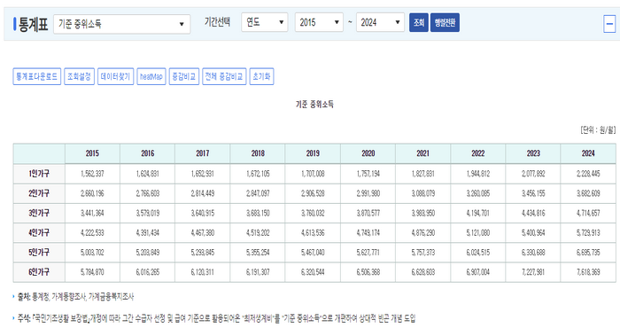
Task: Select the 2017 column header
Action: 203,153
